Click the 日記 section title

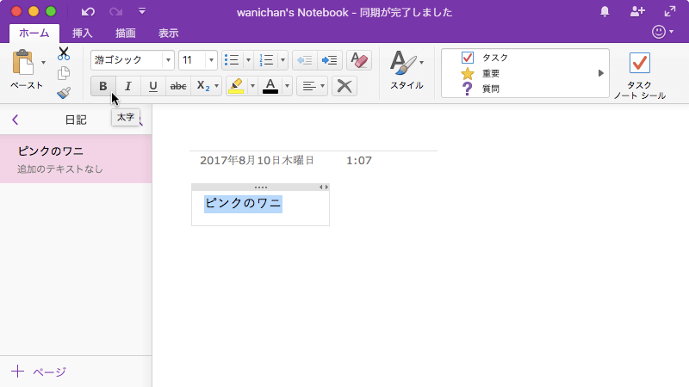coord(76,120)
